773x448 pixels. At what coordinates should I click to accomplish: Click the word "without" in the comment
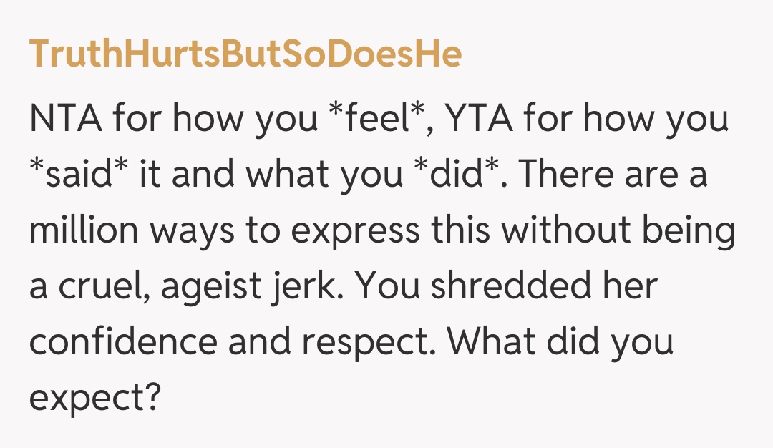pos(562,232)
